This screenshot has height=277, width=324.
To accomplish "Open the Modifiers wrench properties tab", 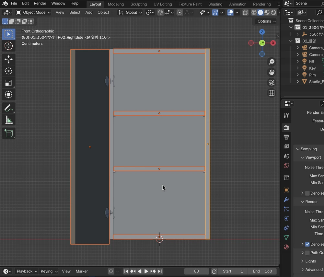I will [x=286, y=200].
